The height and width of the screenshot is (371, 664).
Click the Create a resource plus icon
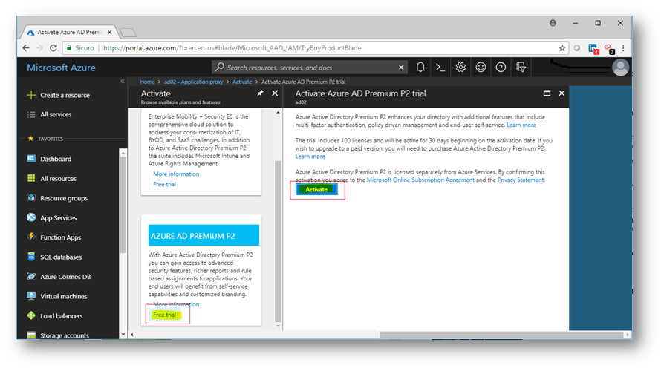(31, 95)
